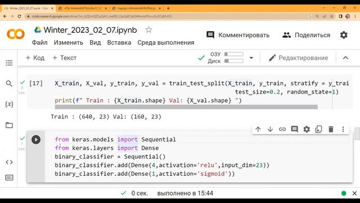Open the Редактирование mode dropdown
This screenshot has height=203, width=360.
pyautogui.click(x=299, y=58)
